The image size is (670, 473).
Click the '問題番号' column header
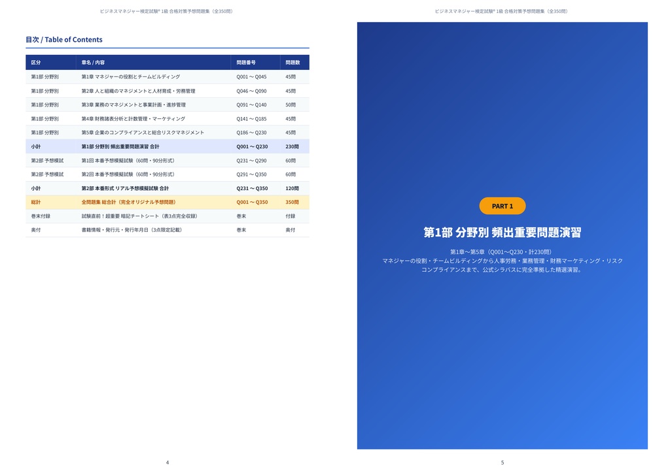tap(246, 62)
